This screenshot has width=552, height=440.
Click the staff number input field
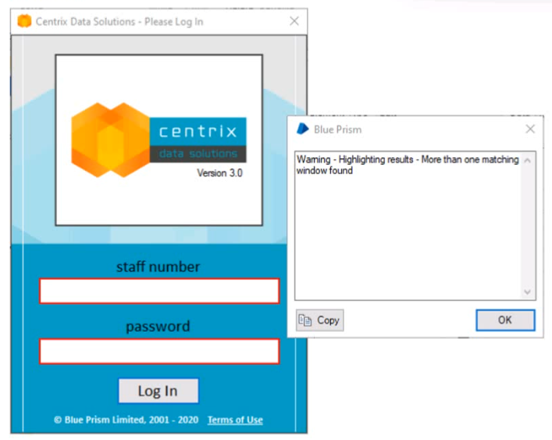click(159, 291)
